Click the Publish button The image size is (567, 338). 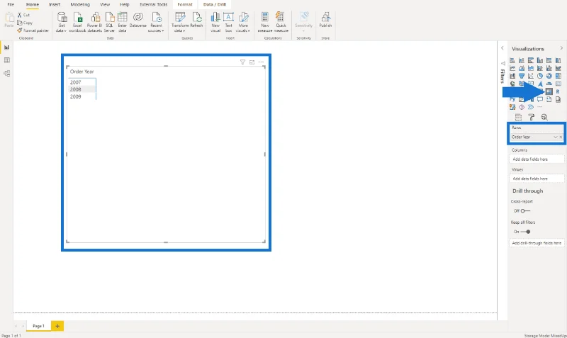click(325, 21)
